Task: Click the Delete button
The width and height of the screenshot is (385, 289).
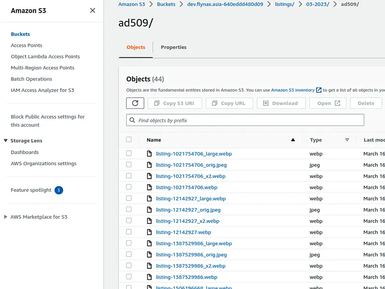Action: [366, 103]
